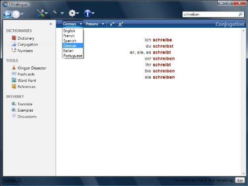Viewport: 248px width, 186px height.
Task: Click the scroll up arrow
Action: tap(244, 31)
